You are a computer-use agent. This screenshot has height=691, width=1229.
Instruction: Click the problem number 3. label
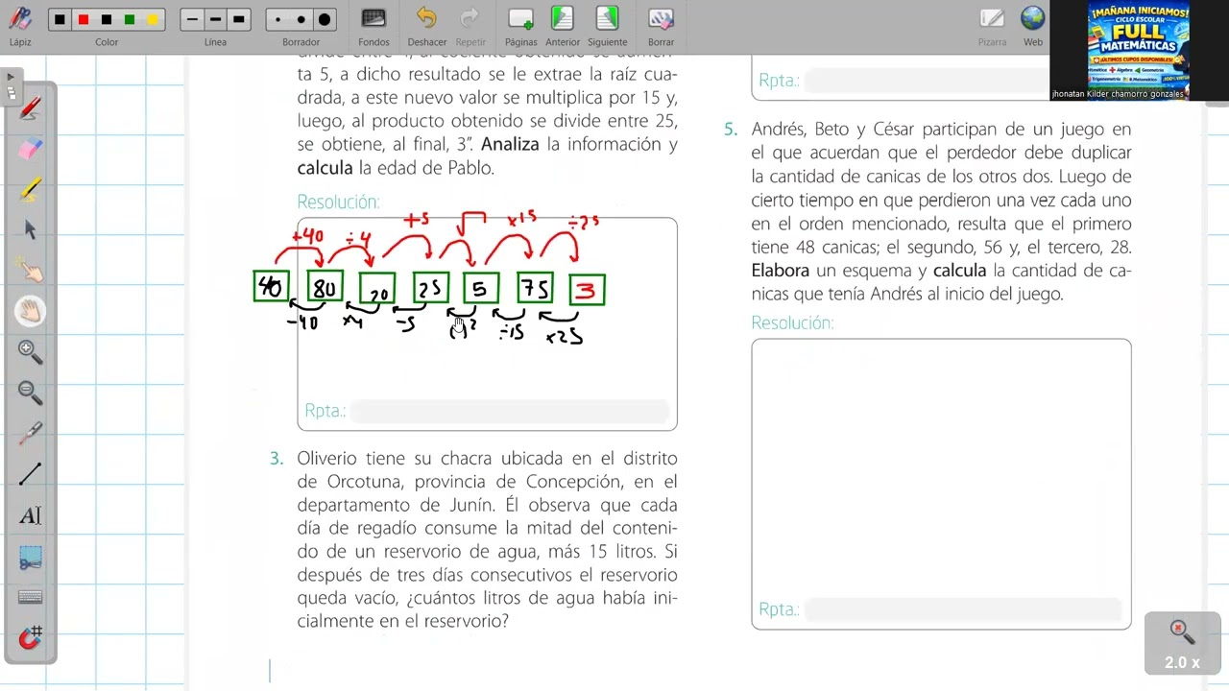277,459
